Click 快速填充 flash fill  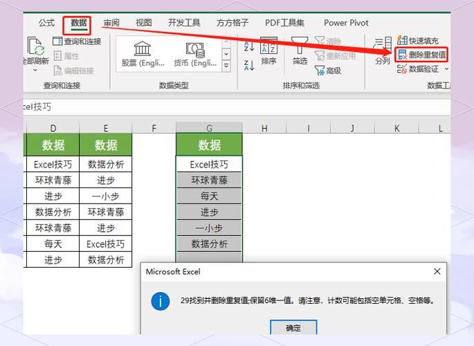pyautogui.click(x=418, y=41)
